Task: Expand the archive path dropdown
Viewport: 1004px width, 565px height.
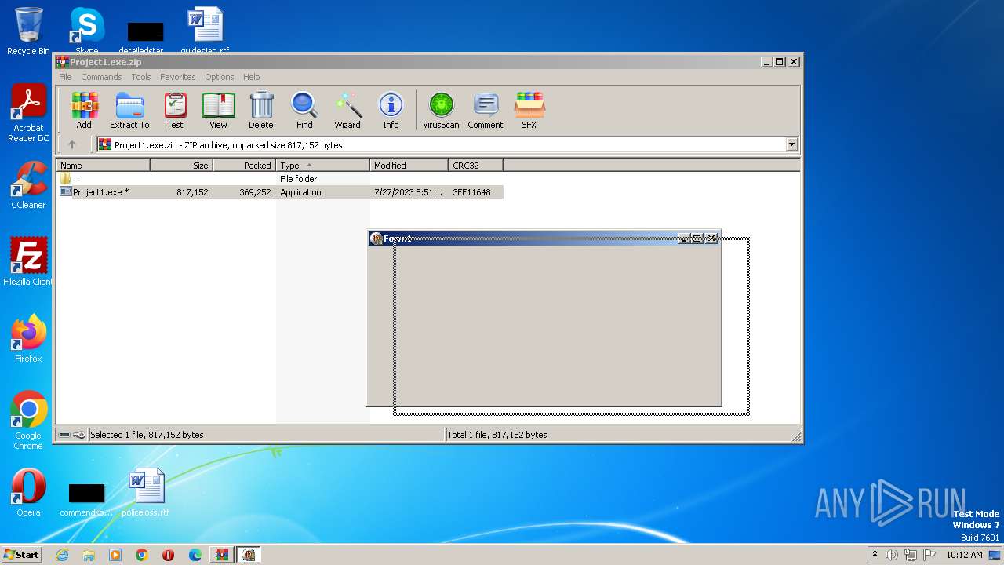Action: pyautogui.click(x=791, y=144)
